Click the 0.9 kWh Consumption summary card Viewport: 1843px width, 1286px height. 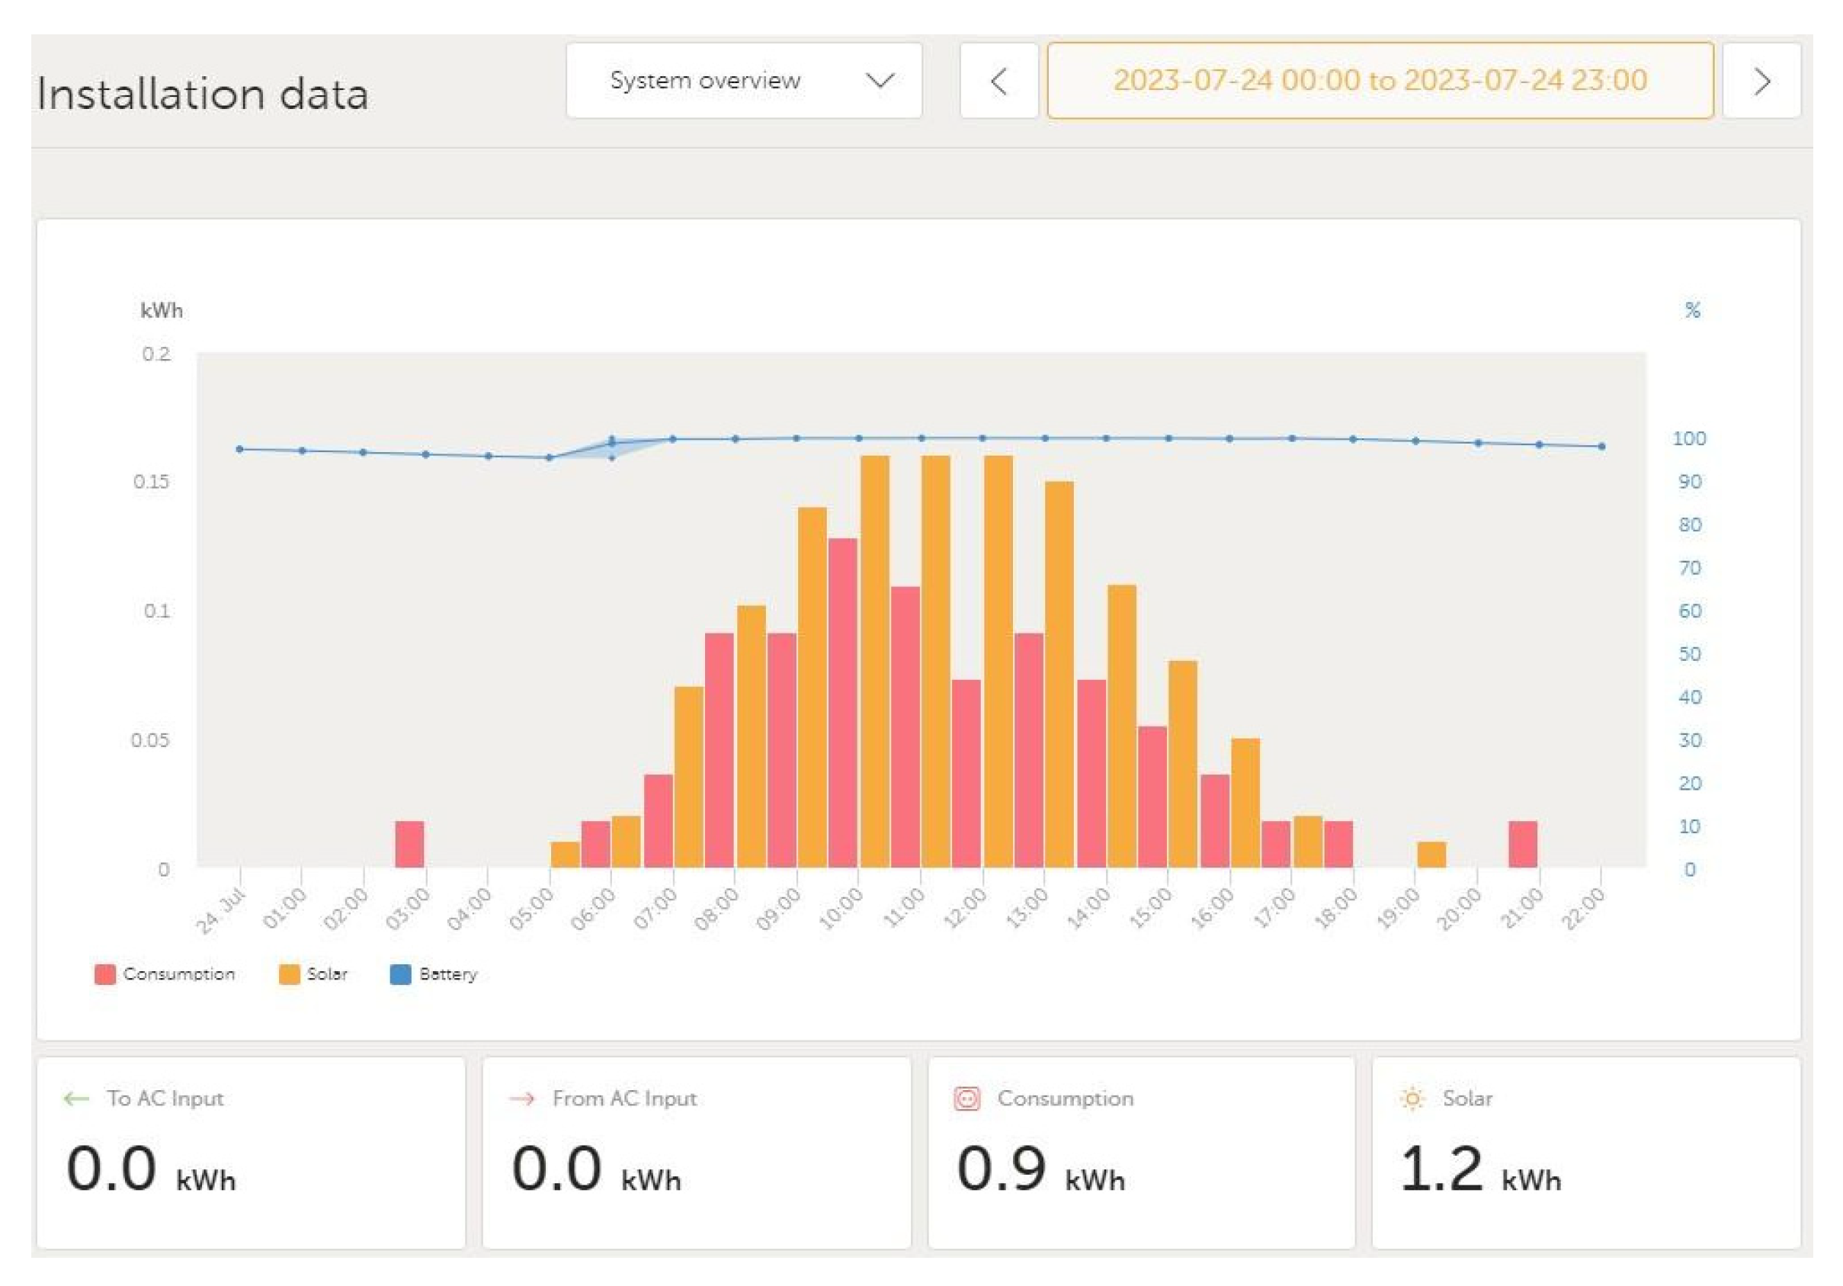(x=1141, y=1152)
